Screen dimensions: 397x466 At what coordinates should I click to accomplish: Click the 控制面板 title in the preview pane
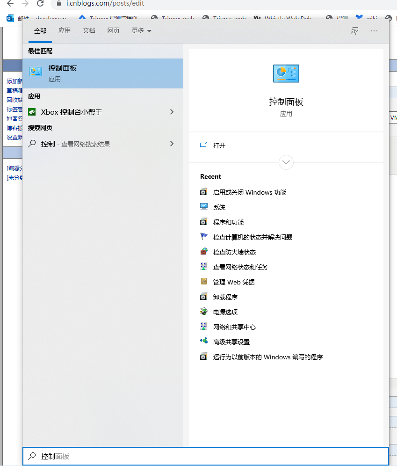point(286,102)
